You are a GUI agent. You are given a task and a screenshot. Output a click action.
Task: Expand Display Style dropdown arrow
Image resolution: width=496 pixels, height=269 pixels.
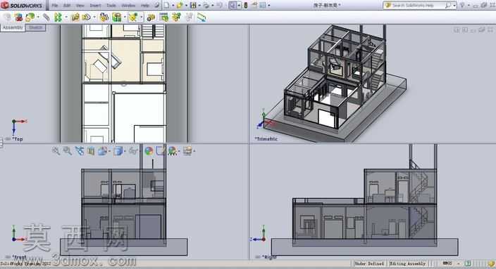click(x=124, y=152)
